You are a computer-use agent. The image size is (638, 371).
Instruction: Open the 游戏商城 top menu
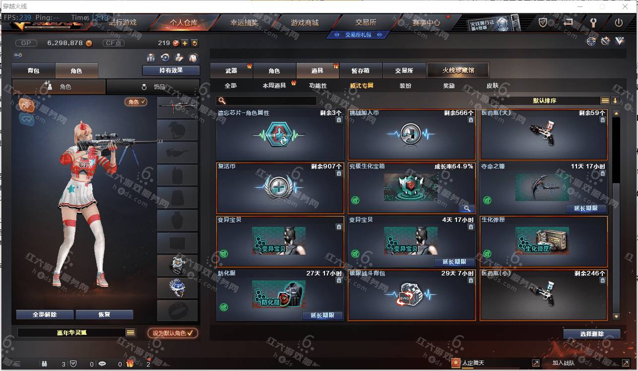click(x=305, y=22)
